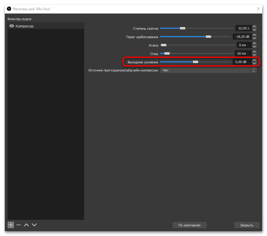
Task: Increase Порог срабатывания with up arrow
Action: point(254,35)
